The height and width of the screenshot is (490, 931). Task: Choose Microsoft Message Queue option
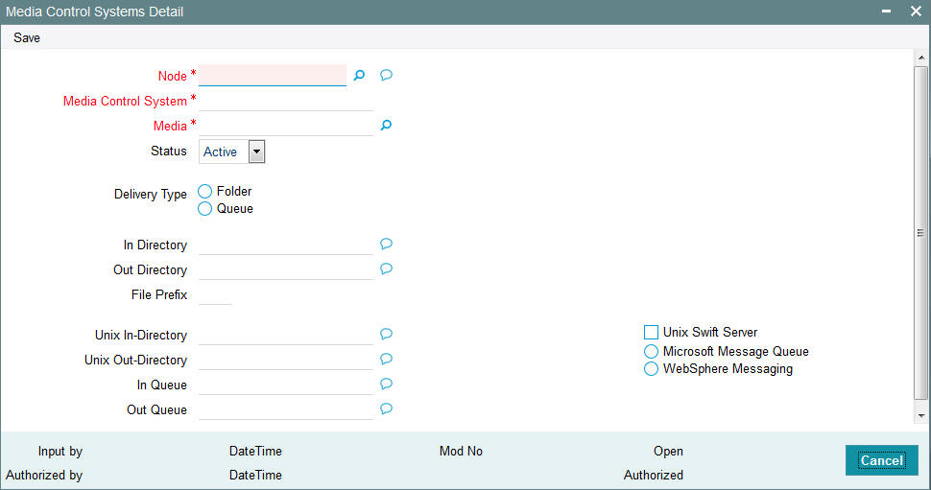point(652,351)
